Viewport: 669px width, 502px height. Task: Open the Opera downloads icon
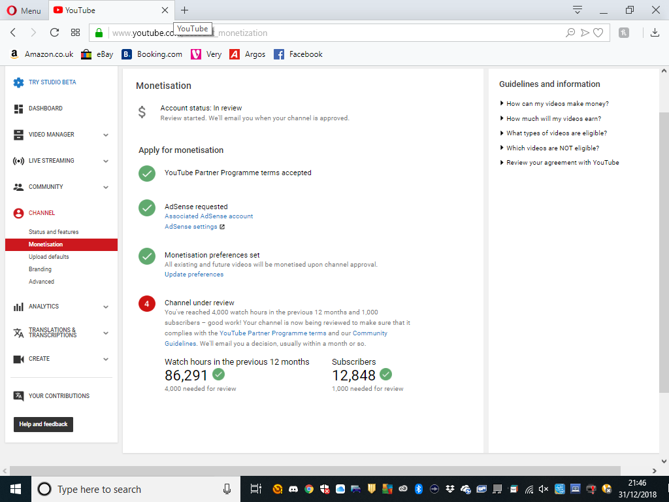click(x=655, y=33)
